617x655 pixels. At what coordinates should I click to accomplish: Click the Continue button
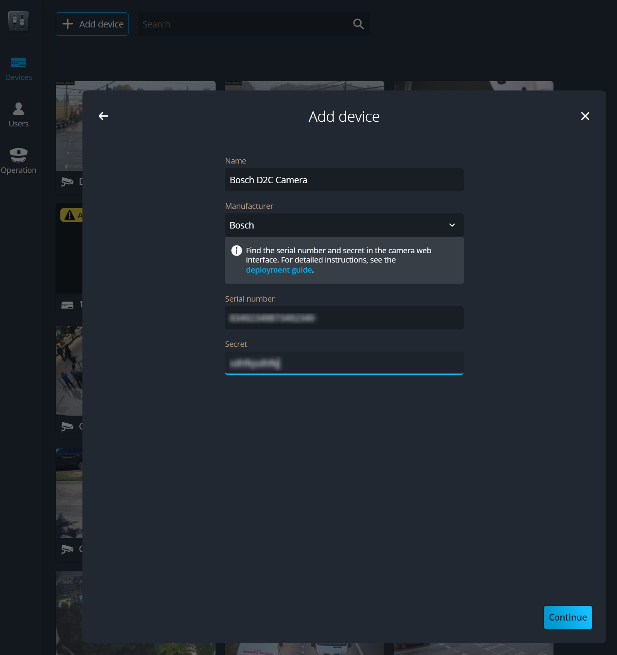point(568,617)
